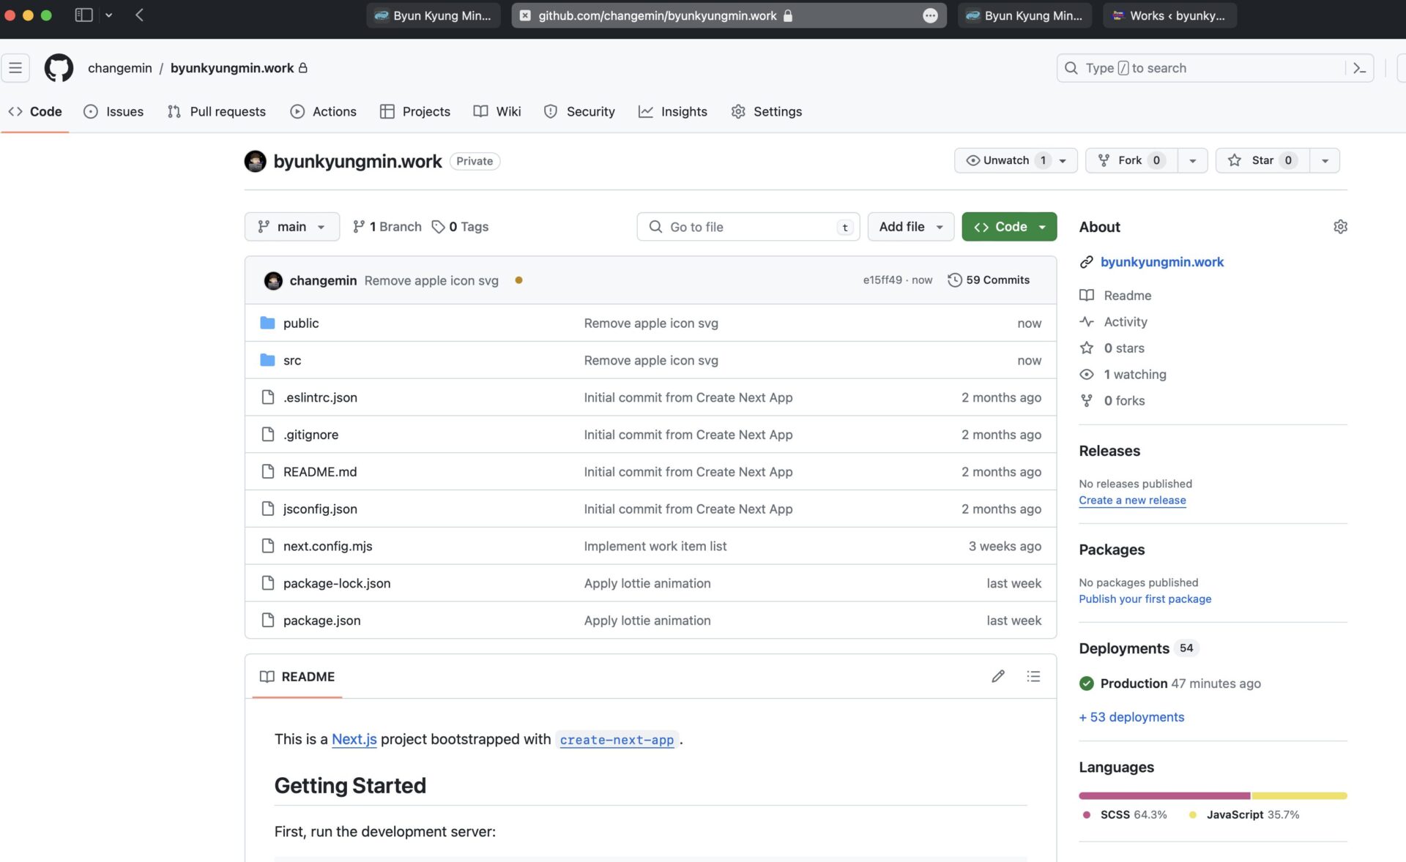Click the About section gear icon
The image size is (1406, 862).
(x=1340, y=227)
